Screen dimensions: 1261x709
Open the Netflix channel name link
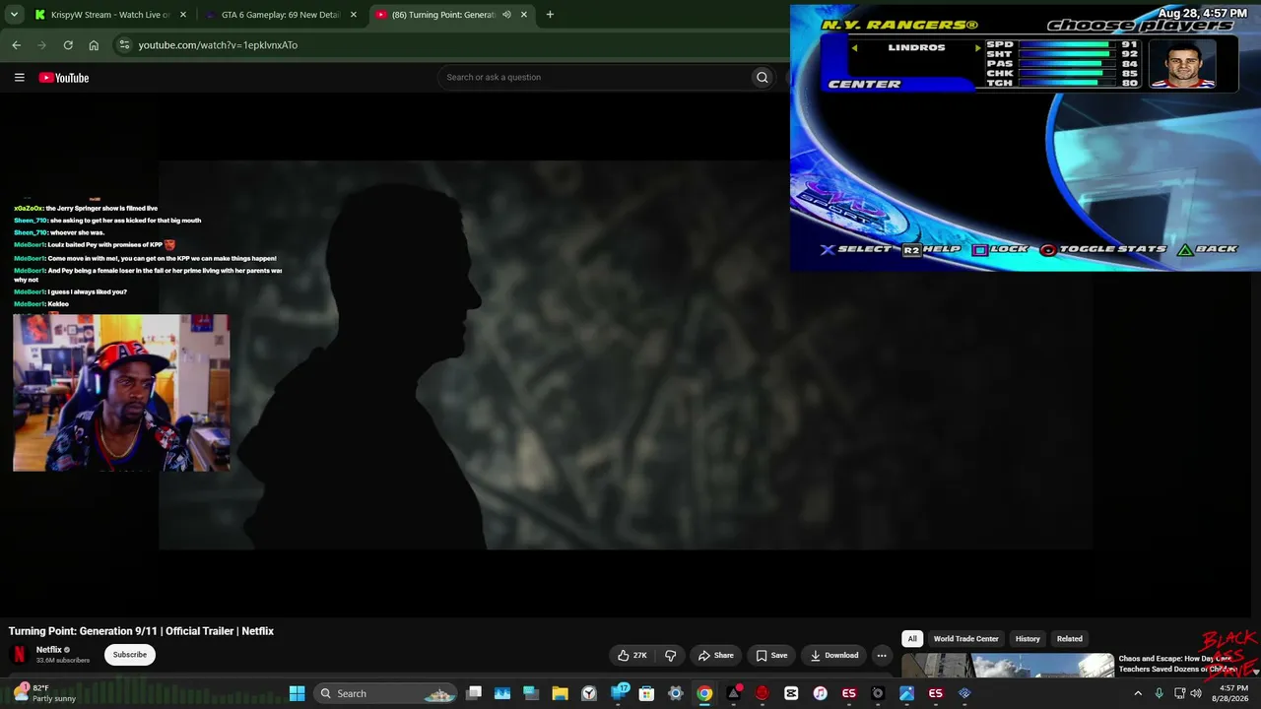point(49,650)
